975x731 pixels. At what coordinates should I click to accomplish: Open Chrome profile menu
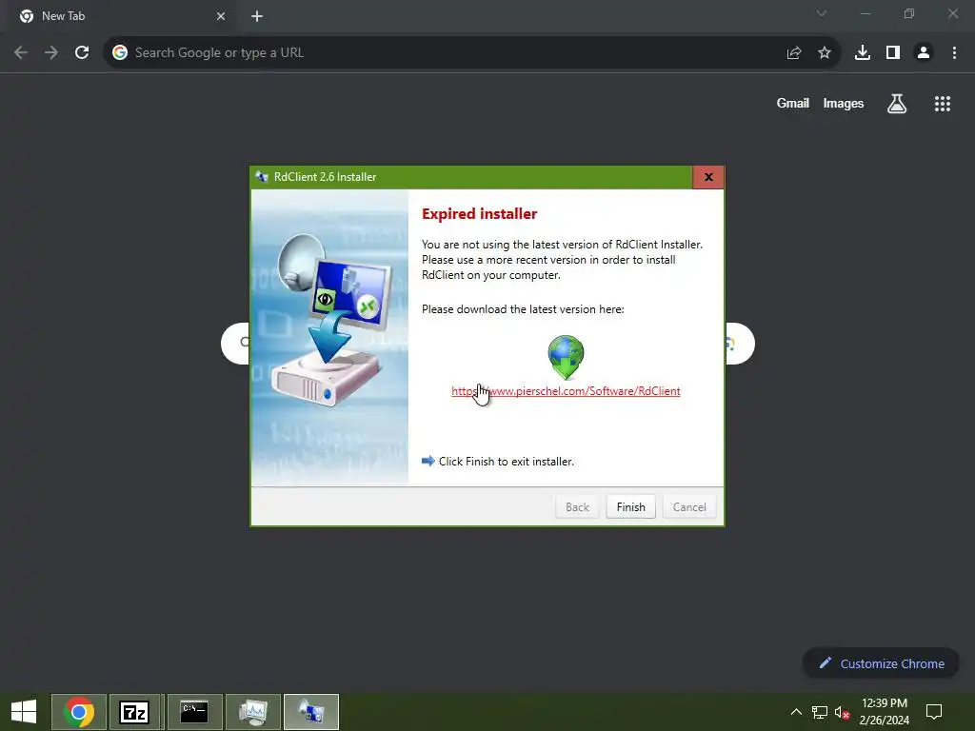pyautogui.click(x=924, y=53)
